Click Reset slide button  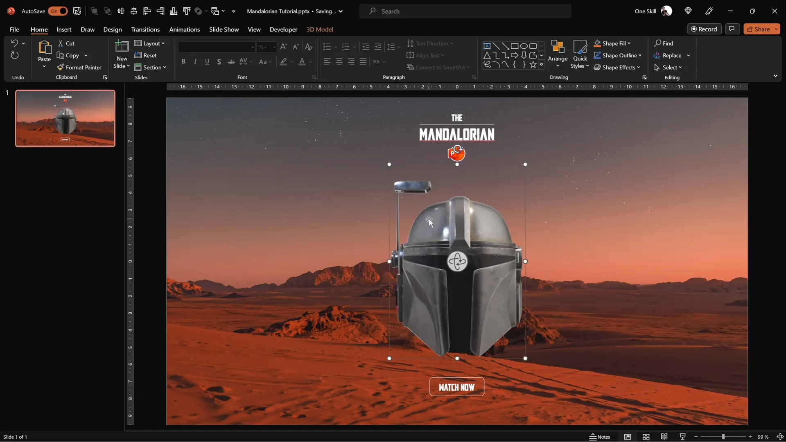tap(146, 55)
